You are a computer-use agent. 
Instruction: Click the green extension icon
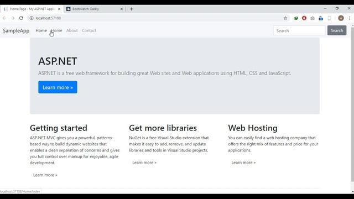click(296, 18)
